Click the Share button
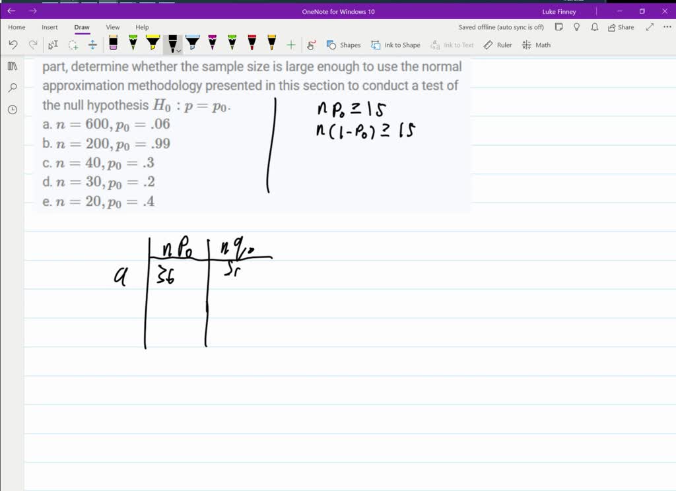The width and height of the screenshot is (676, 491). pos(621,27)
